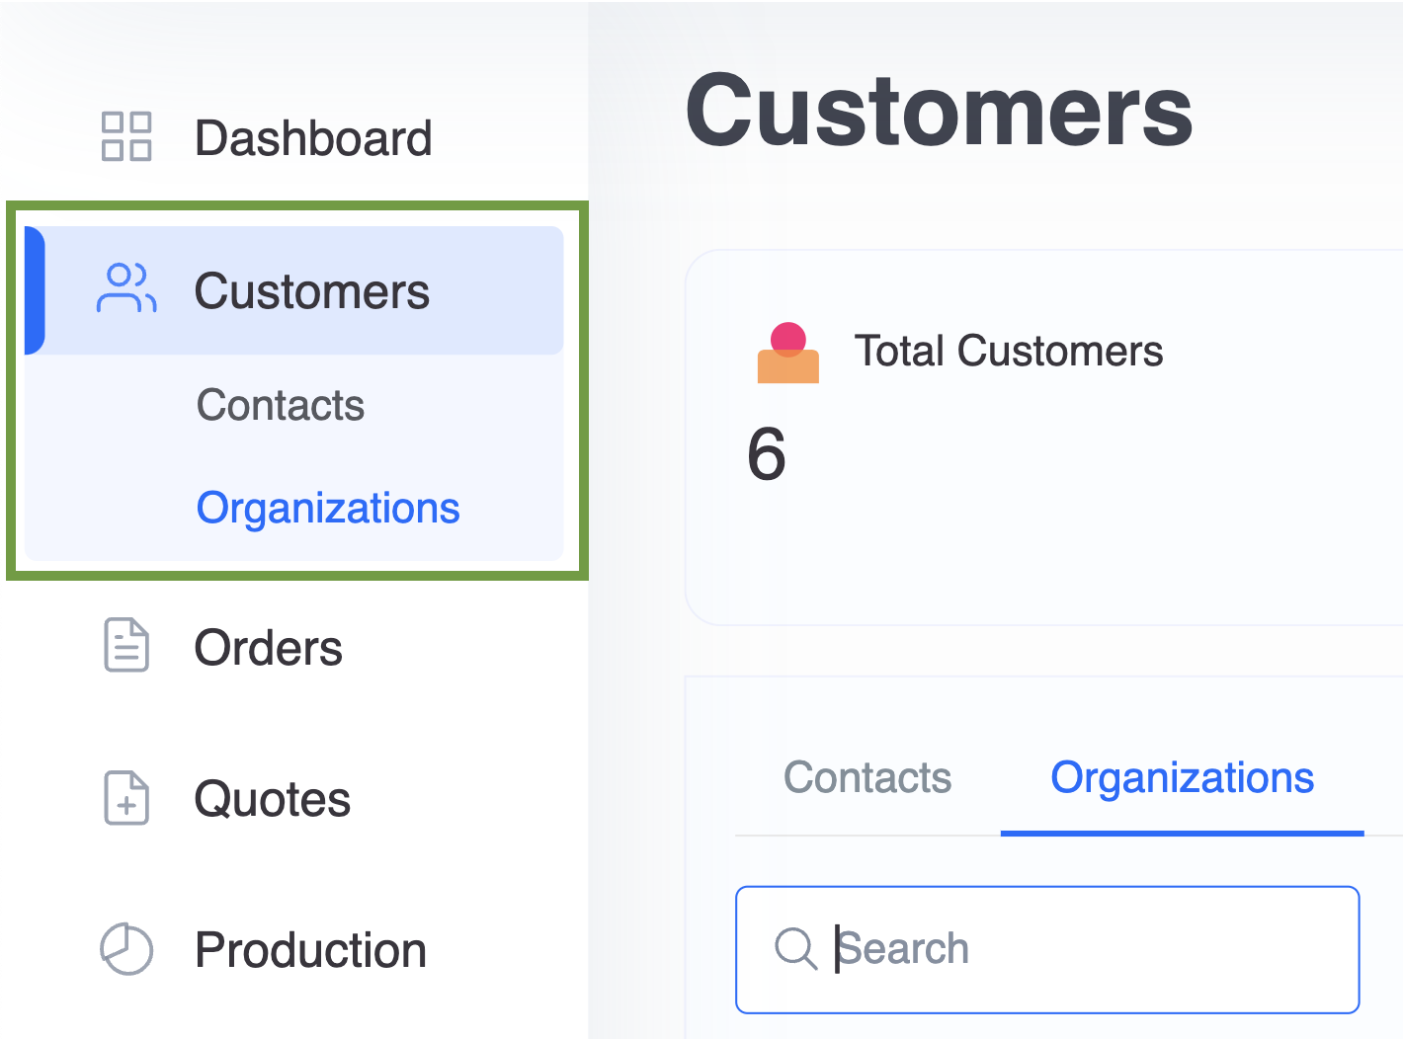The width and height of the screenshot is (1403, 1039).
Task: Select Organizations in the sidebar submenu
Action: tap(328, 508)
